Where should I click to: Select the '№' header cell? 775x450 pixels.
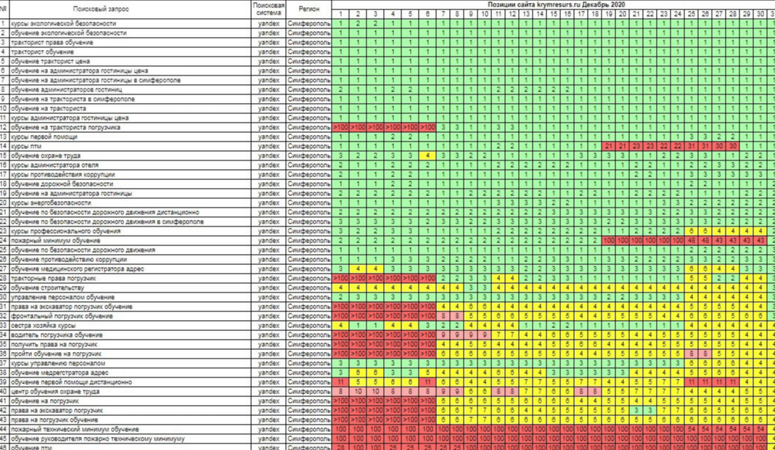pyautogui.click(x=4, y=9)
